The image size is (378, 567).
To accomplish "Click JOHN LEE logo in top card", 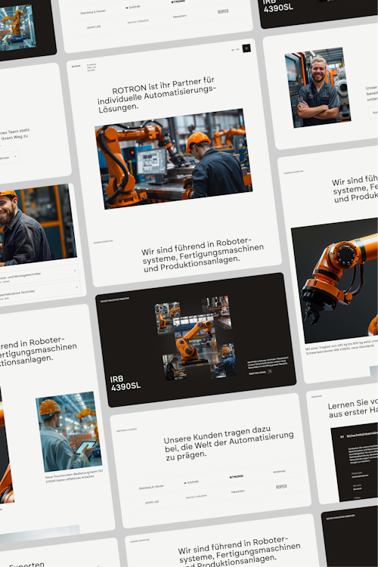I will [94, 26].
